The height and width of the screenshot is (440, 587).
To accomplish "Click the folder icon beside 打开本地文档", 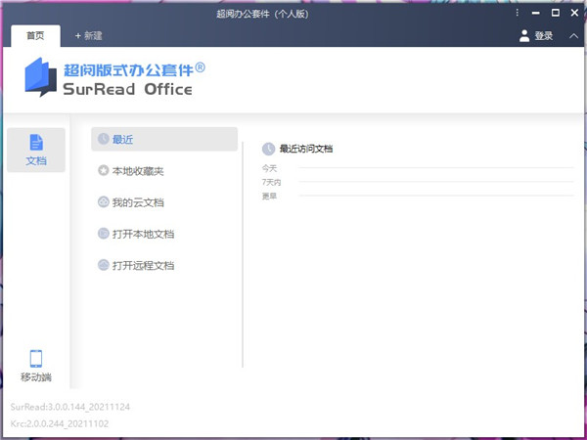I will [x=104, y=234].
